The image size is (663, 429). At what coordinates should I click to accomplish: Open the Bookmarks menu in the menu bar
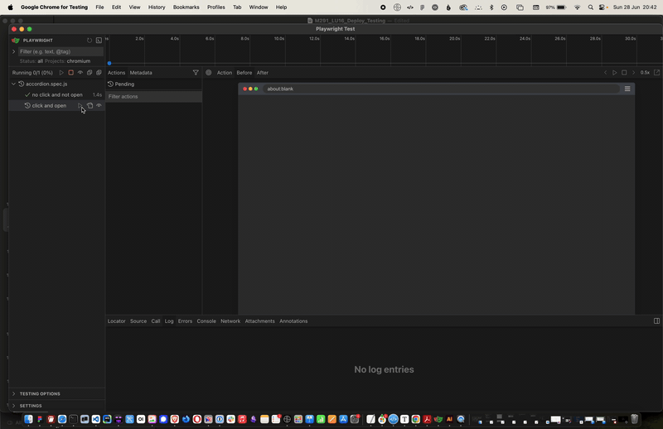click(186, 7)
